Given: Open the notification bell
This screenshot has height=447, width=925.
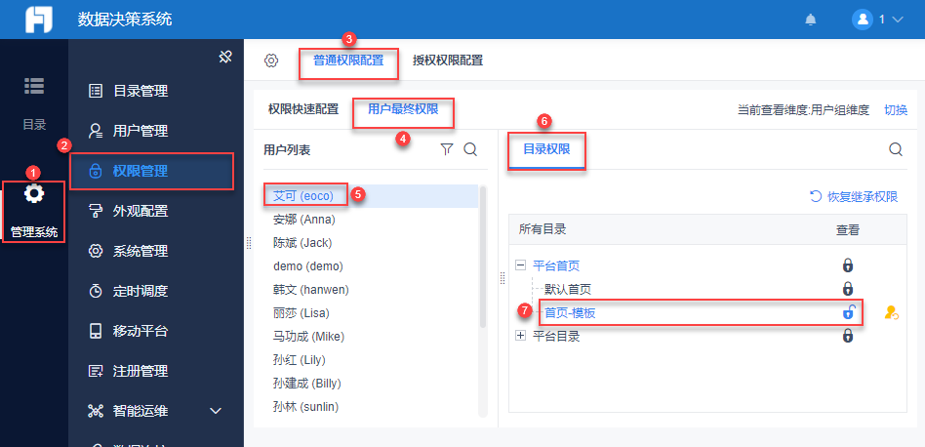Looking at the screenshot, I should click(811, 20).
